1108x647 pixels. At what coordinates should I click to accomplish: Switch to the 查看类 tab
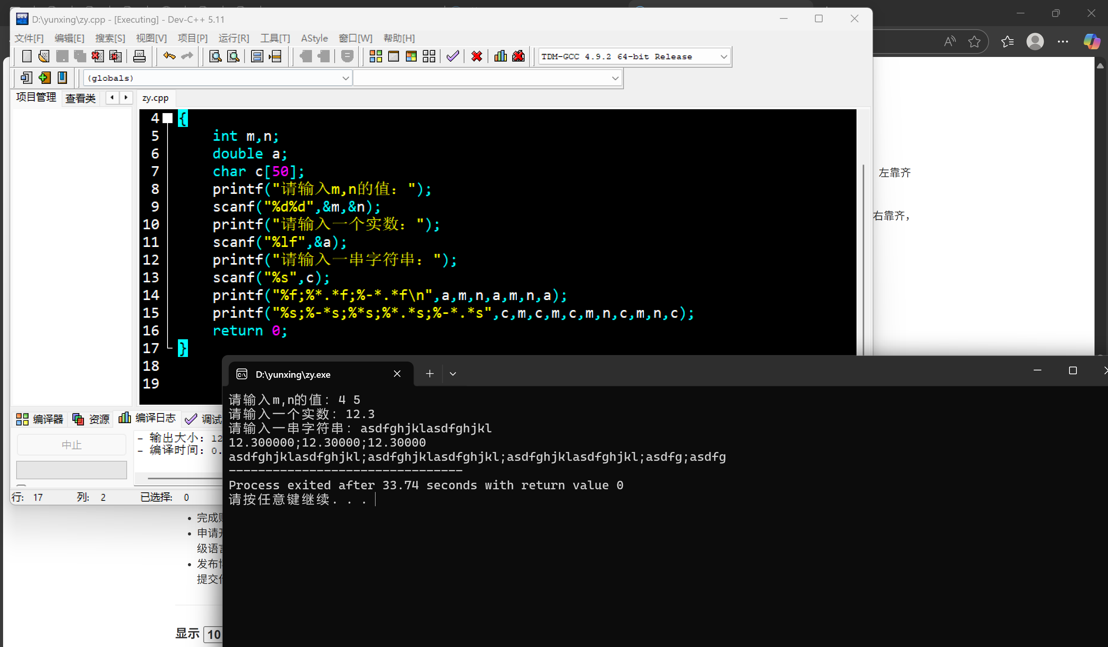pyautogui.click(x=80, y=98)
